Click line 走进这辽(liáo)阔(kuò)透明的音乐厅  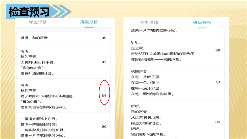click(163, 54)
